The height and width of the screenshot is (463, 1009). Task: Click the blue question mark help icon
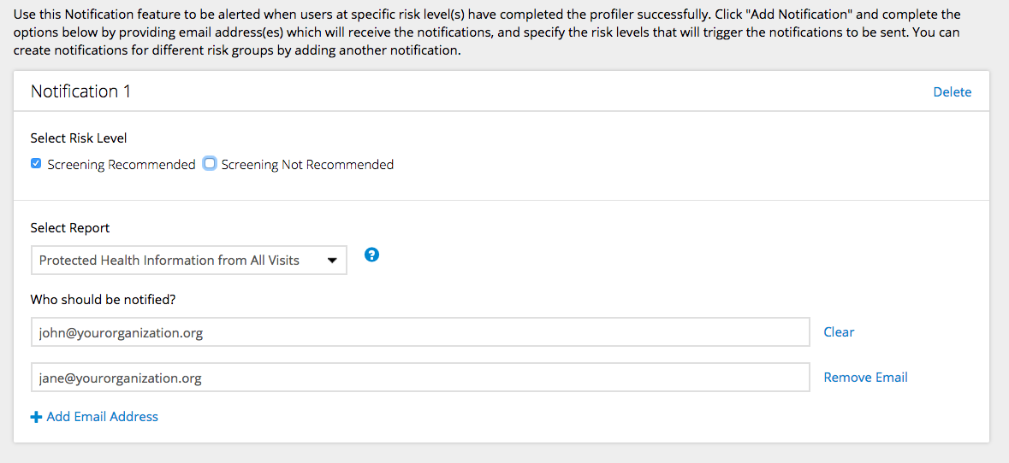[x=371, y=255]
